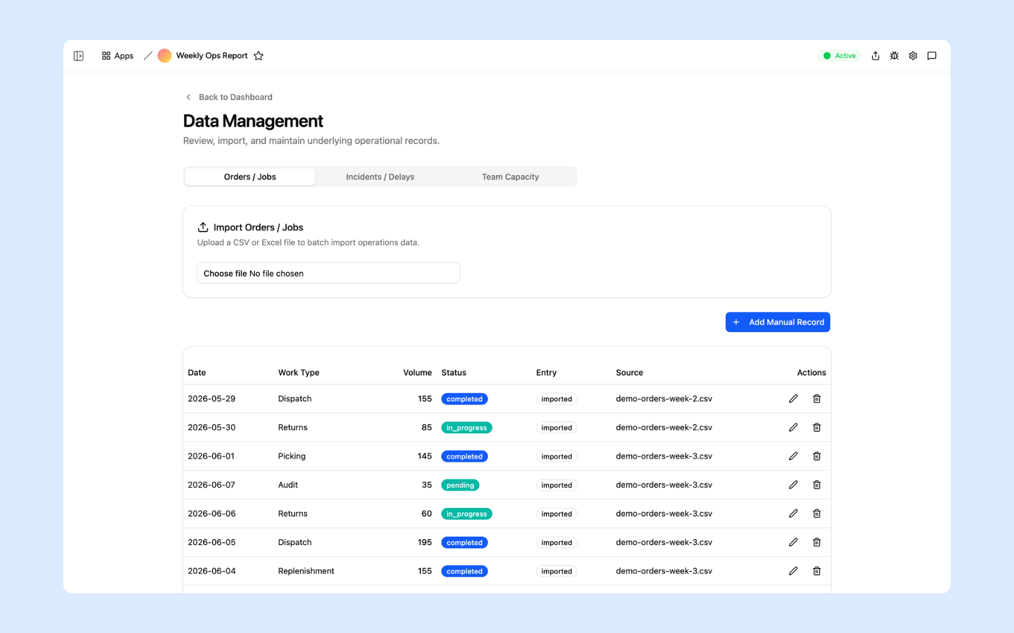Click demo-orders-week-2.csv on 2026-05-29 row
Screen dimensions: 1014x633
coord(664,399)
